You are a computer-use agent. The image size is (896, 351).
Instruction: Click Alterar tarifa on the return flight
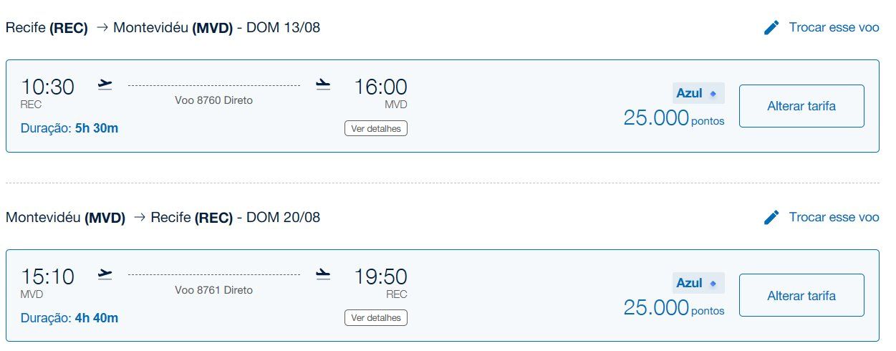pyautogui.click(x=801, y=295)
